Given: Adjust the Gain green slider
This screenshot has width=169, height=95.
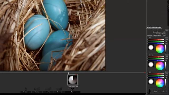Looking at the screenshot, I should click(156, 76).
